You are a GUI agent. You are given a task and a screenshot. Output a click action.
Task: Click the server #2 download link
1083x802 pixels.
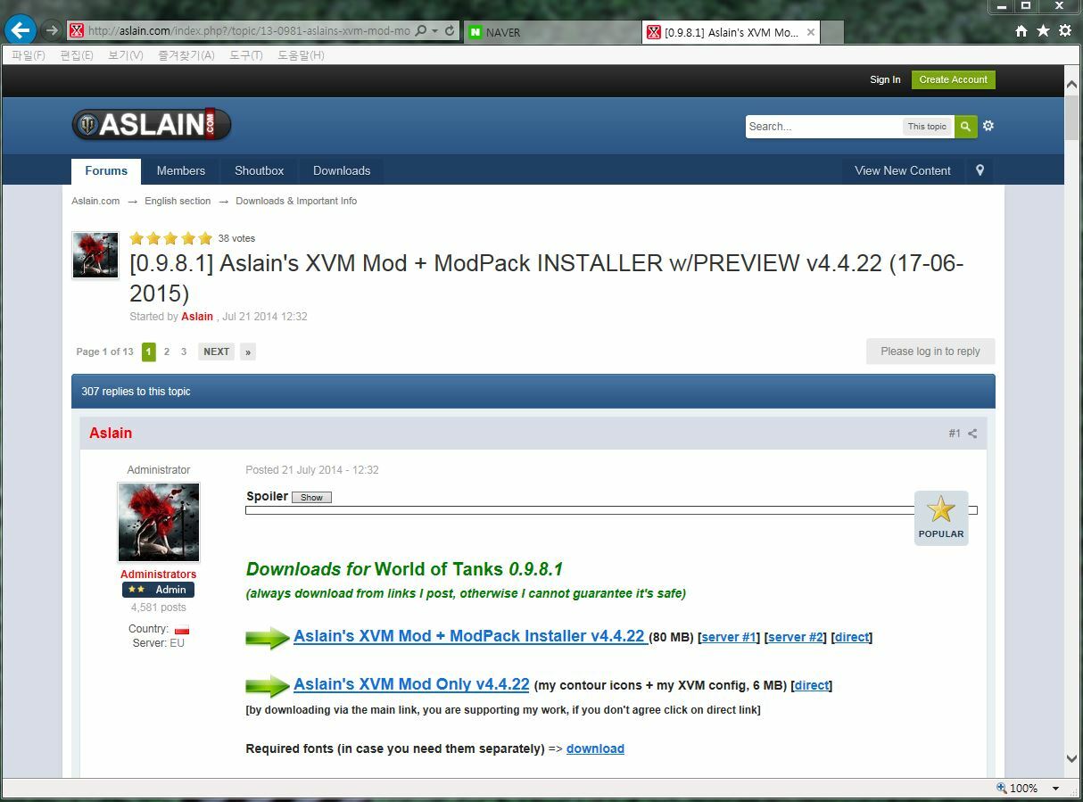[x=796, y=637]
